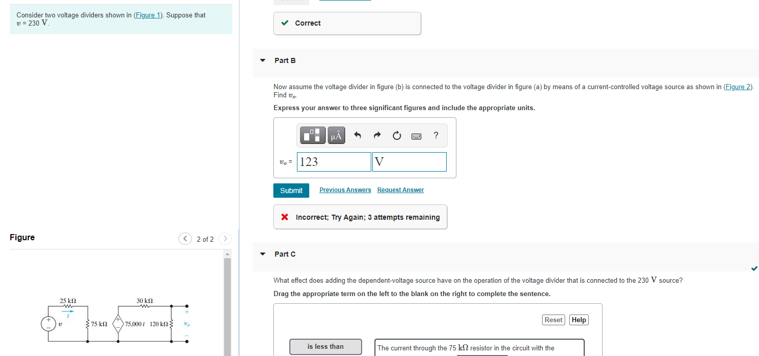Click the next figure chevron arrow

225,239
